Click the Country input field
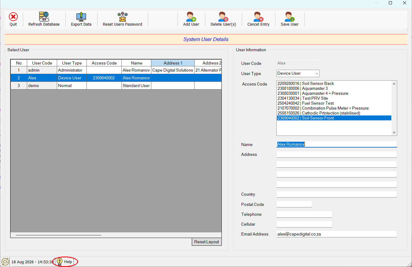The height and width of the screenshot is (267, 412). (337, 194)
